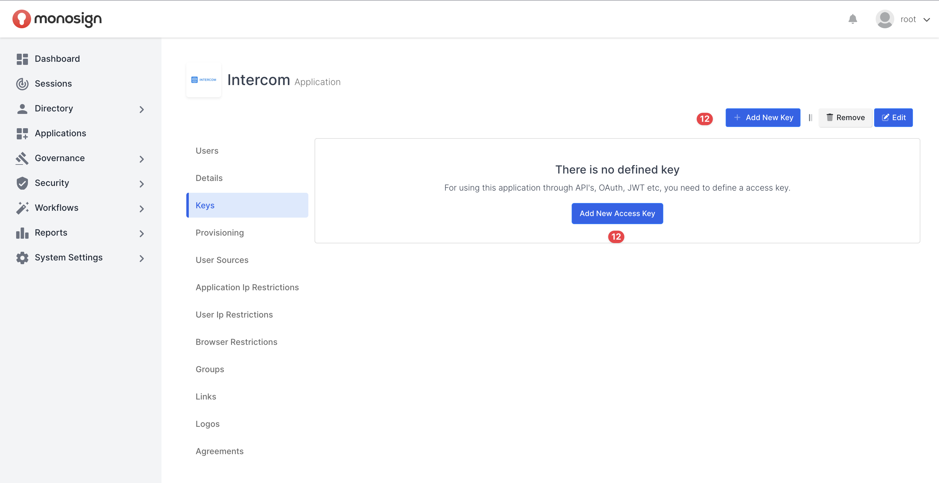Click the Add New Key button
This screenshot has height=483, width=939.
[x=763, y=117]
